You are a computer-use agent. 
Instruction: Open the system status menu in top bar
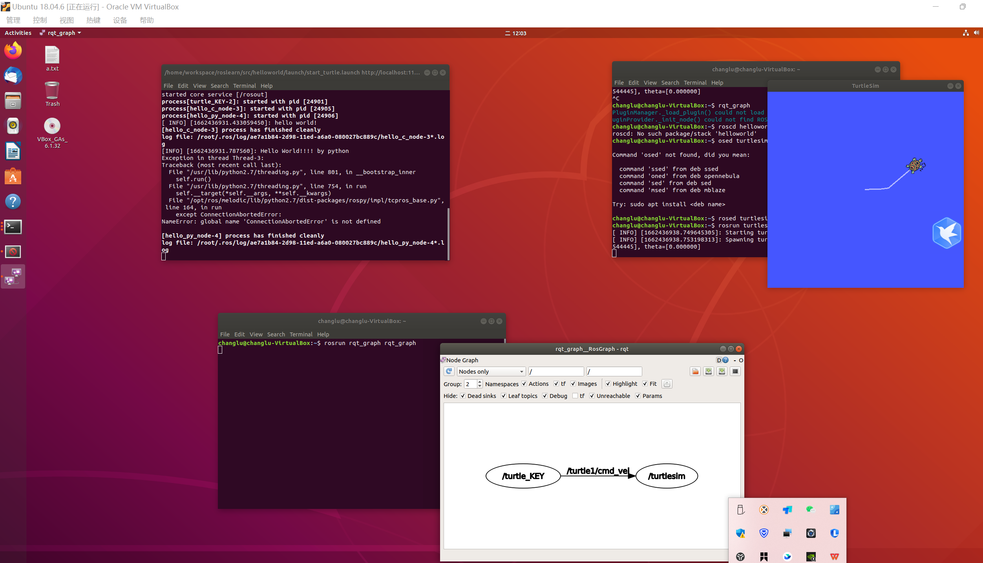tap(971, 33)
